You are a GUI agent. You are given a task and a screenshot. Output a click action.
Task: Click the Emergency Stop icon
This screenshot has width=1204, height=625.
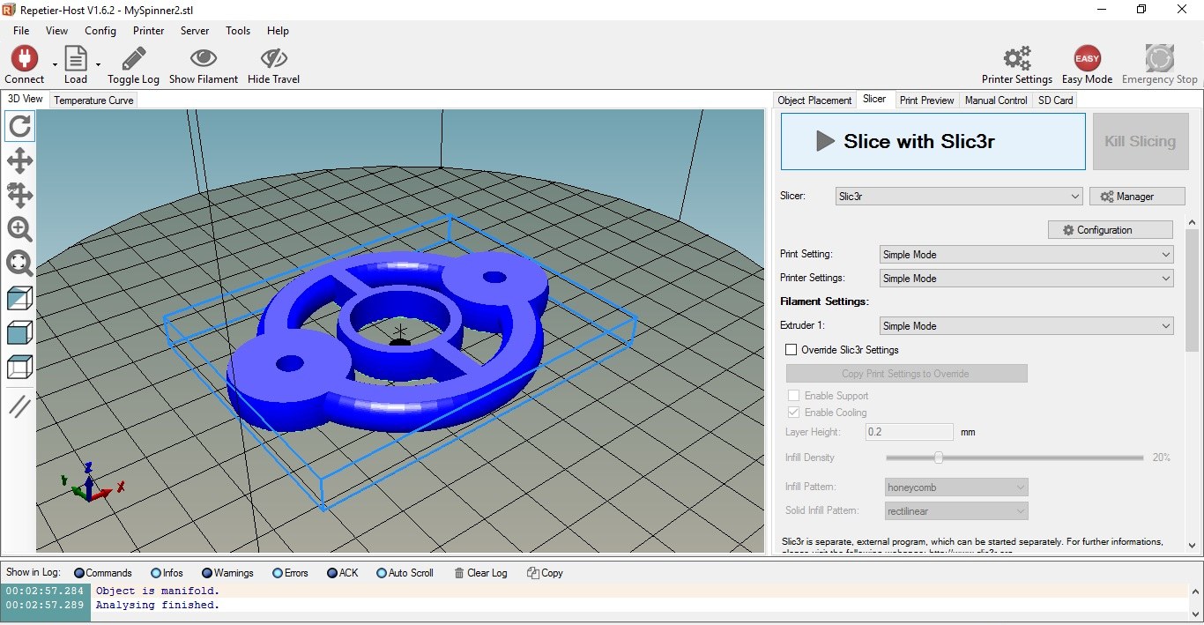pyautogui.click(x=1159, y=59)
